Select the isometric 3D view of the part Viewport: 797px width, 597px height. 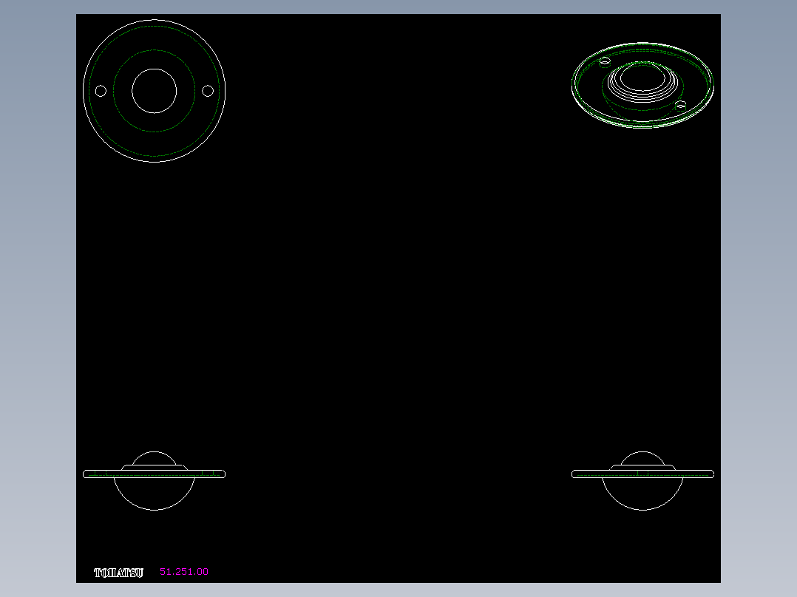click(642, 86)
